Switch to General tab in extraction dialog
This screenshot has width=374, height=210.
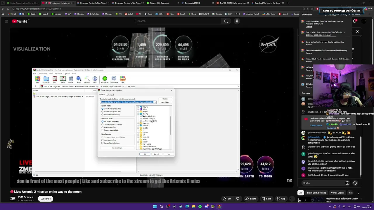pos(102,95)
